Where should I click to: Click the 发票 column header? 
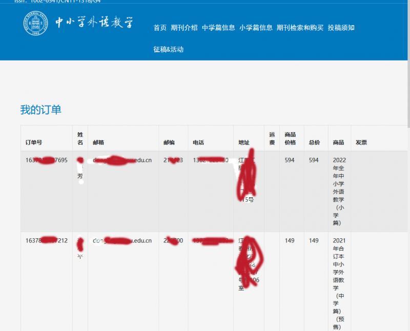(x=361, y=142)
